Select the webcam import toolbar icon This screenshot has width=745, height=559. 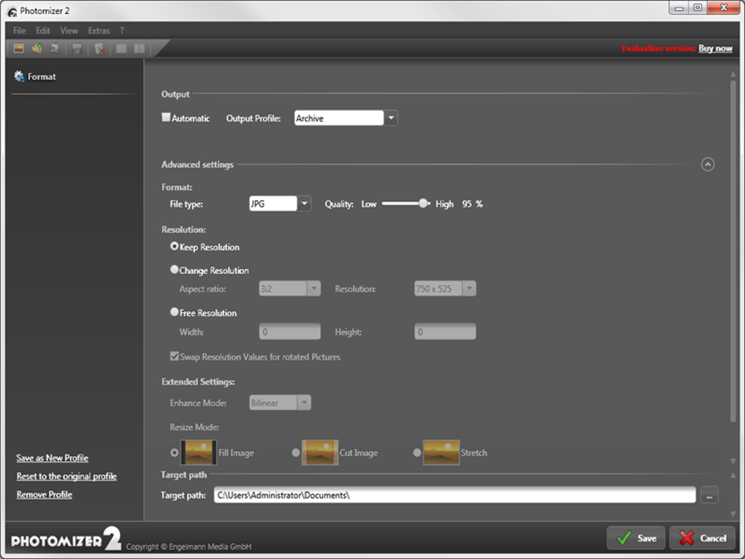(x=53, y=47)
